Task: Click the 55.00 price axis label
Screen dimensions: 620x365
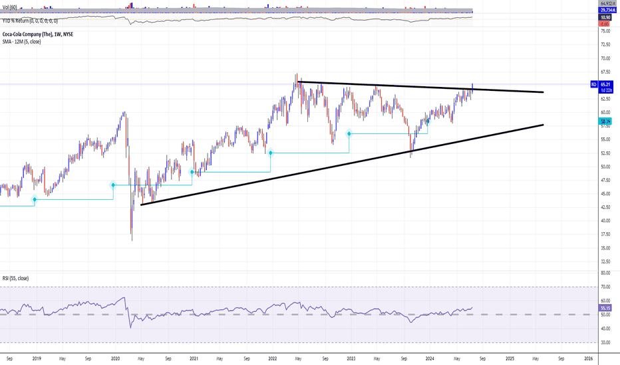Action: tap(605, 139)
